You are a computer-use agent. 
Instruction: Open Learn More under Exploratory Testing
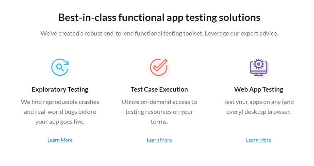60,140
